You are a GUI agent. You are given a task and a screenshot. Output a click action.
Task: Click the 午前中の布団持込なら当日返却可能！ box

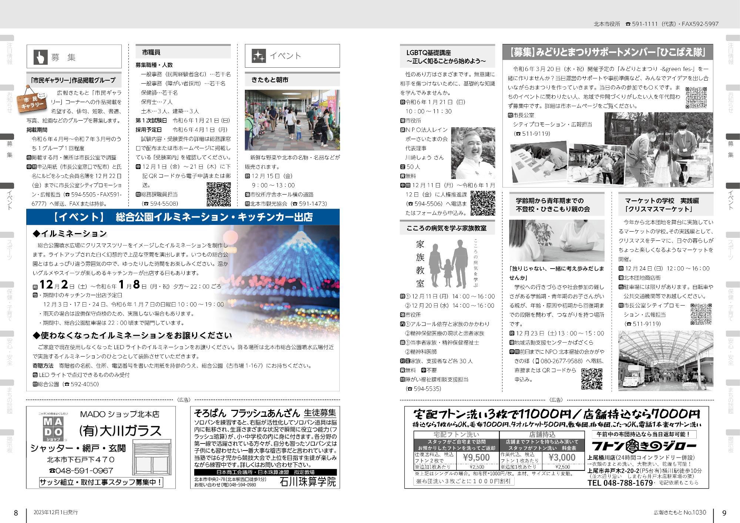tap(644, 434)
